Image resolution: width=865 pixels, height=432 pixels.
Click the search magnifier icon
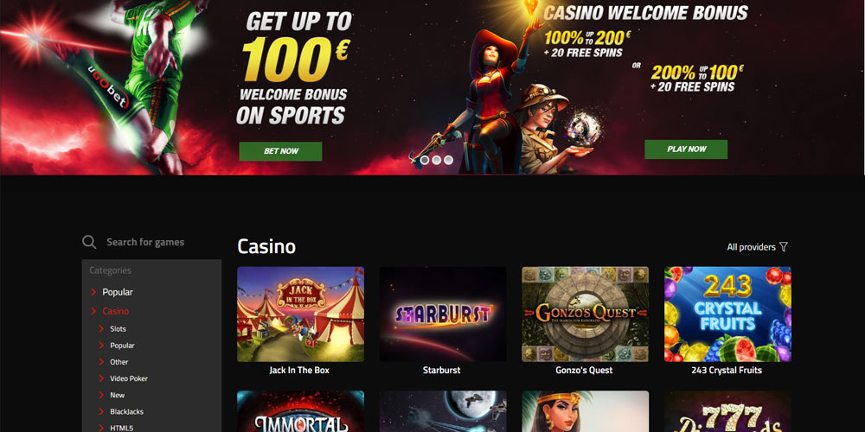(89, 242)
